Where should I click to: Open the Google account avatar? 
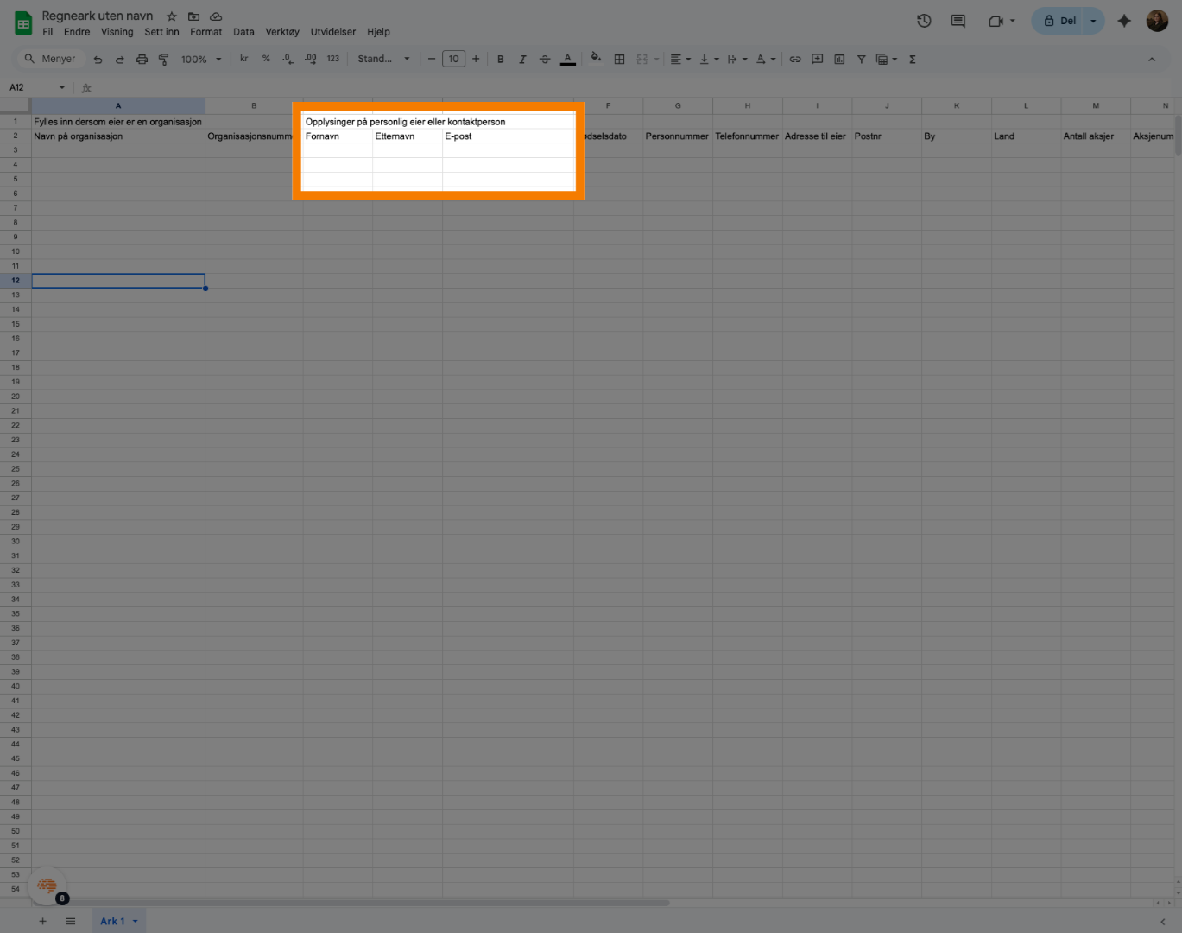pyautogui.click(x=1157, y=21)
